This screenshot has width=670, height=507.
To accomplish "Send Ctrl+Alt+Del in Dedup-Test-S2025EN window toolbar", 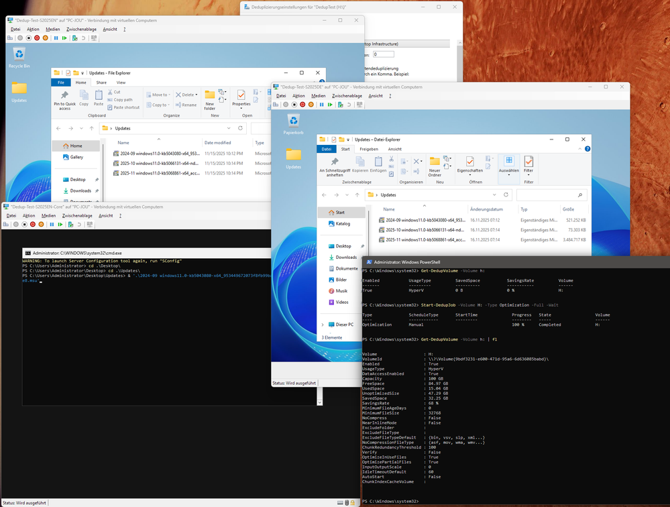I will pyautogui.click(x=10, y=38).
